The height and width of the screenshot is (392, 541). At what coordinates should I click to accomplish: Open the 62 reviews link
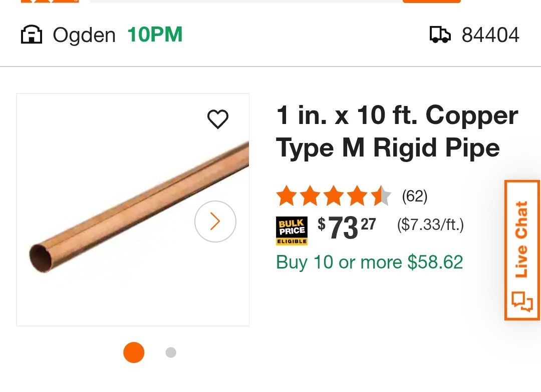click(415, 196)
